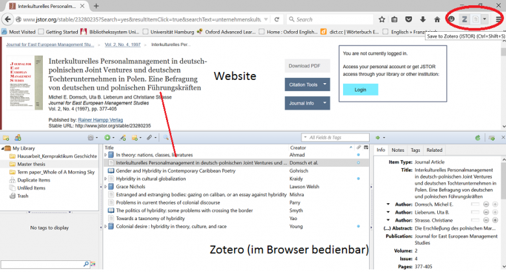The image size is (506, 272).
Task: Select Master thesis collection
Action: tap(27, 164)
